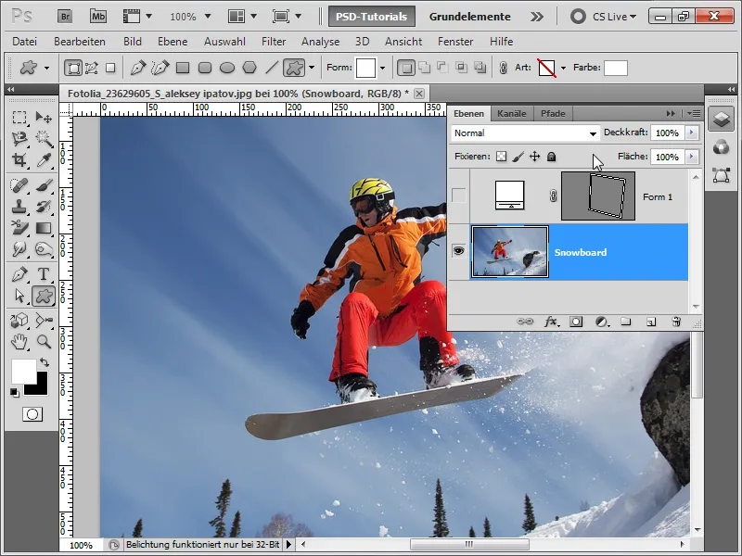Select the Move tool
The height and width of the screenshot is (556, 742).
pos(44,117)
